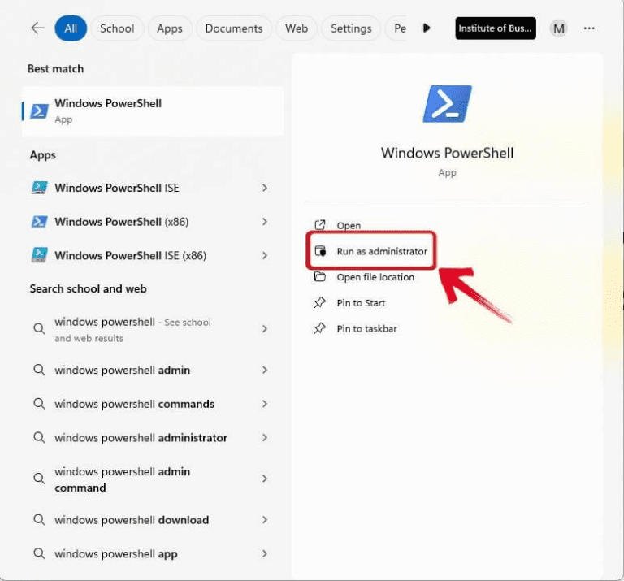The width and height of the screenshot is (624, 581).
Task: Click the Open file location folder icon
Action: tap(320, 276)
